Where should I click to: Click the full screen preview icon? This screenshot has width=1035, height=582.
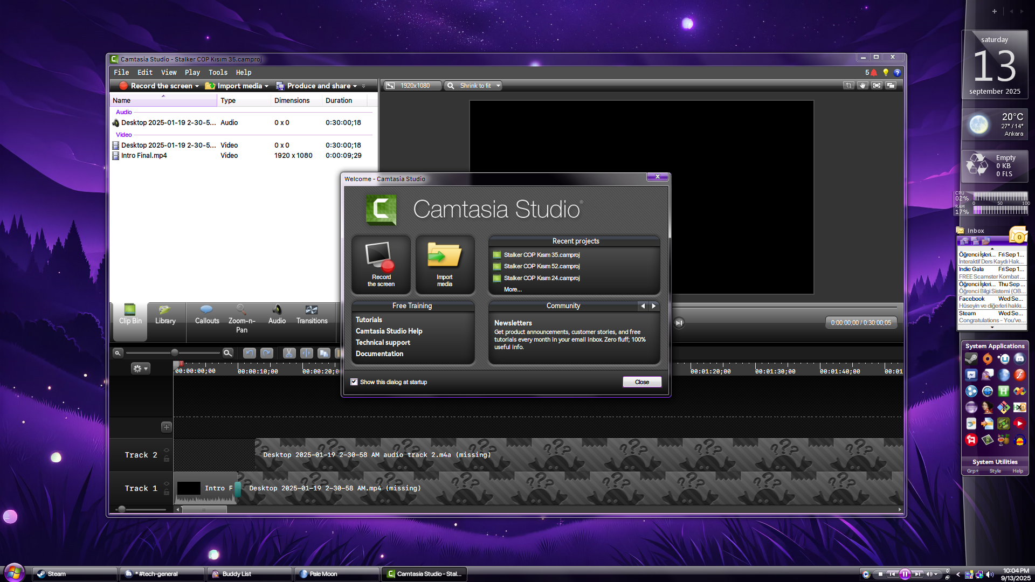tap(877, 86)
